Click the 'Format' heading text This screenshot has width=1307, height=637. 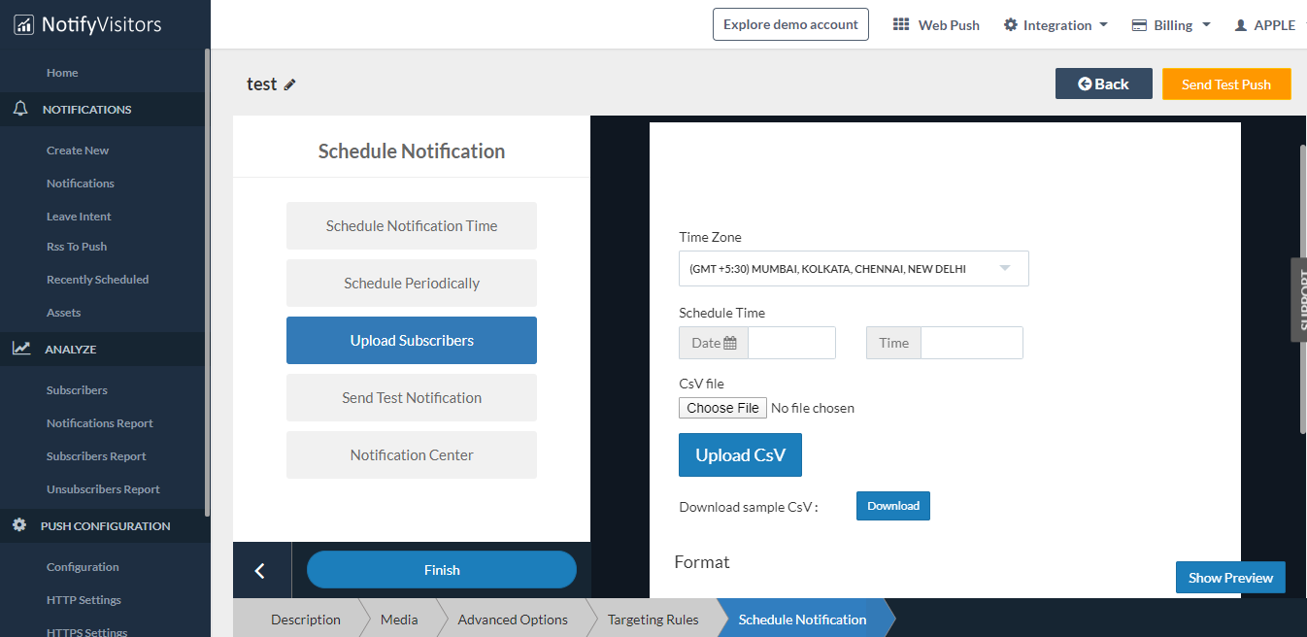coord(702,562)
